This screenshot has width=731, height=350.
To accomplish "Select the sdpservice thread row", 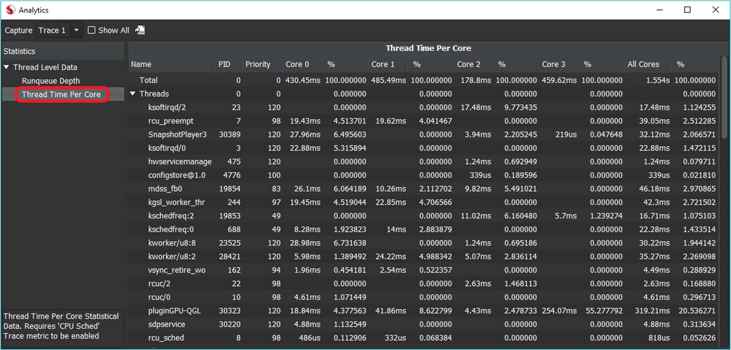I will pyautogui.click(x=423, y=324).
